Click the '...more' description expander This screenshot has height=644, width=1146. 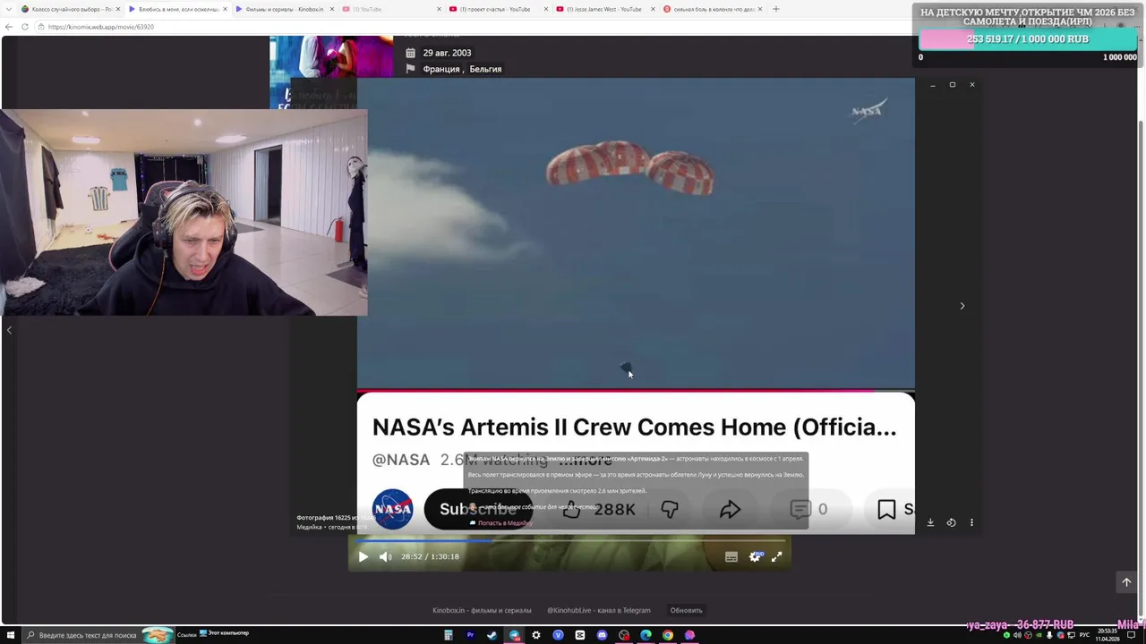point(586,460)
